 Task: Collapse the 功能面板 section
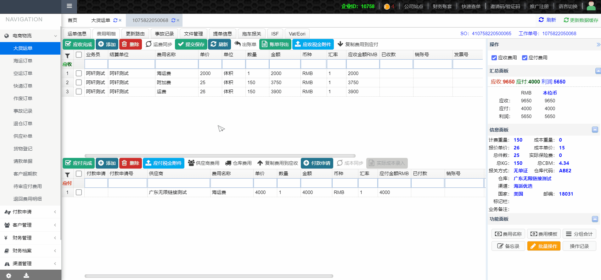coord(595,219)
